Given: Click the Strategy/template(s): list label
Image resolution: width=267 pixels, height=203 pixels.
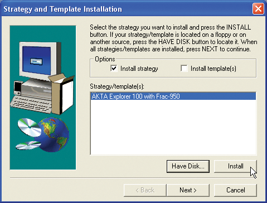Looking at the screenshot, I should click(117, 86).
